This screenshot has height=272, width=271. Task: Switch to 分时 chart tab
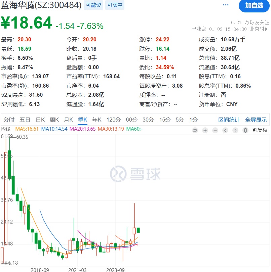(x=9, y=120)
